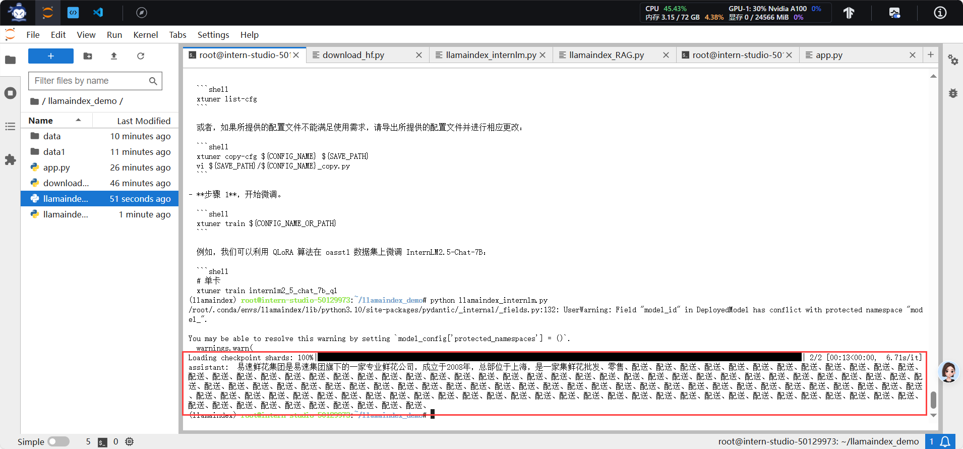Switch to llamaindex_internlm.py tab
Screen dimensions: 963x449
click(x=491, y=55)
